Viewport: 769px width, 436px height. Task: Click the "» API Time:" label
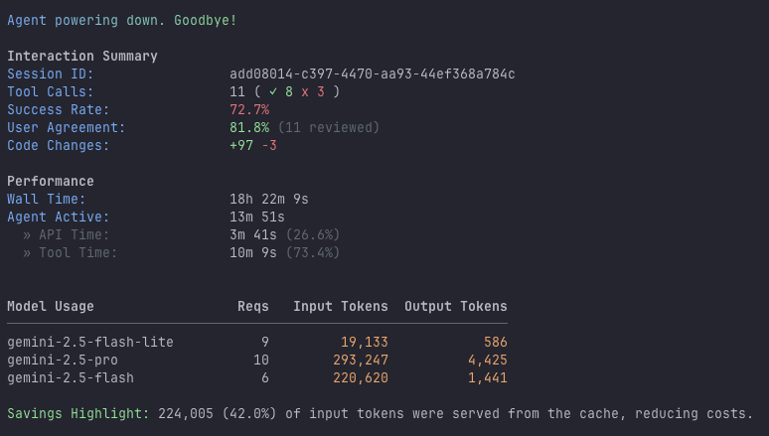pos(67,235)
